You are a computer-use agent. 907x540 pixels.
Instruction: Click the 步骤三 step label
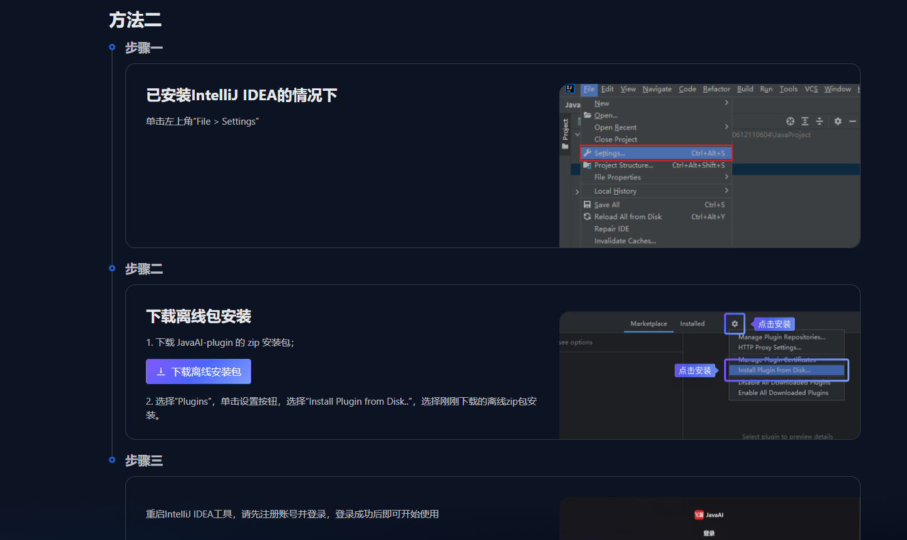[144, 460]
